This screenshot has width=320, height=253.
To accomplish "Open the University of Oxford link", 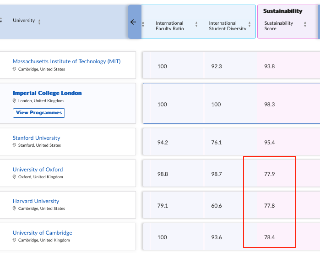I will click(38, 170).
